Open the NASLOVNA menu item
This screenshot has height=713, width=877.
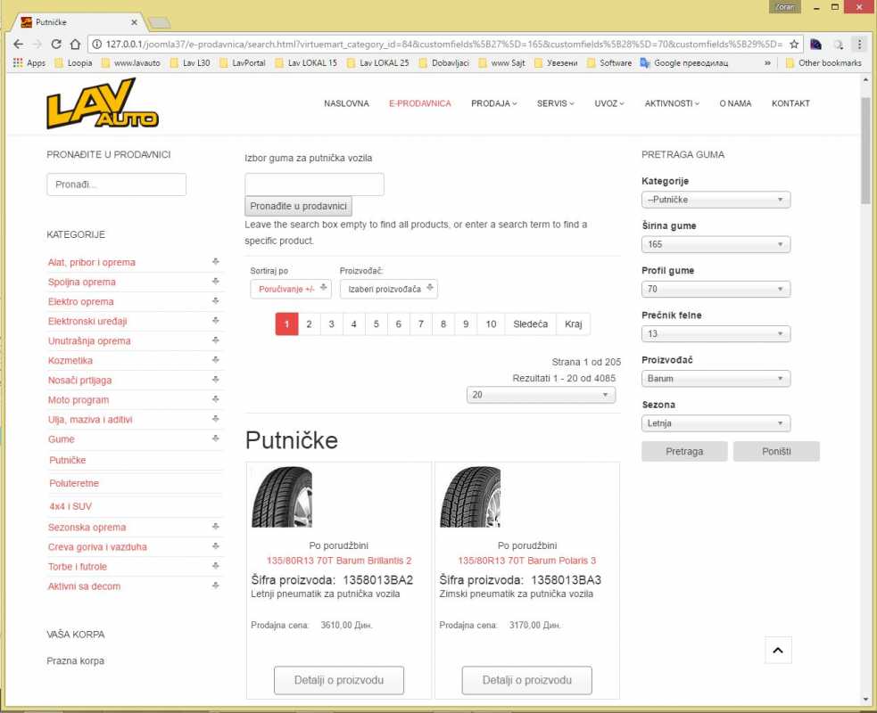click(x=346, y=103)
